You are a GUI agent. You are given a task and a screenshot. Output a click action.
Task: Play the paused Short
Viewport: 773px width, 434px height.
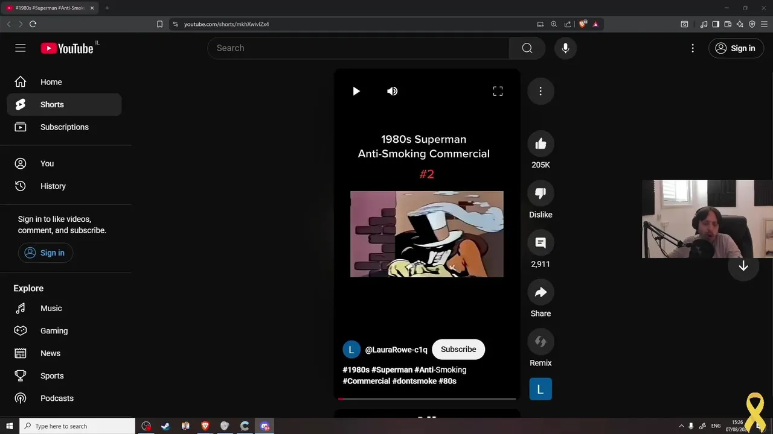(x=356, y=91)
